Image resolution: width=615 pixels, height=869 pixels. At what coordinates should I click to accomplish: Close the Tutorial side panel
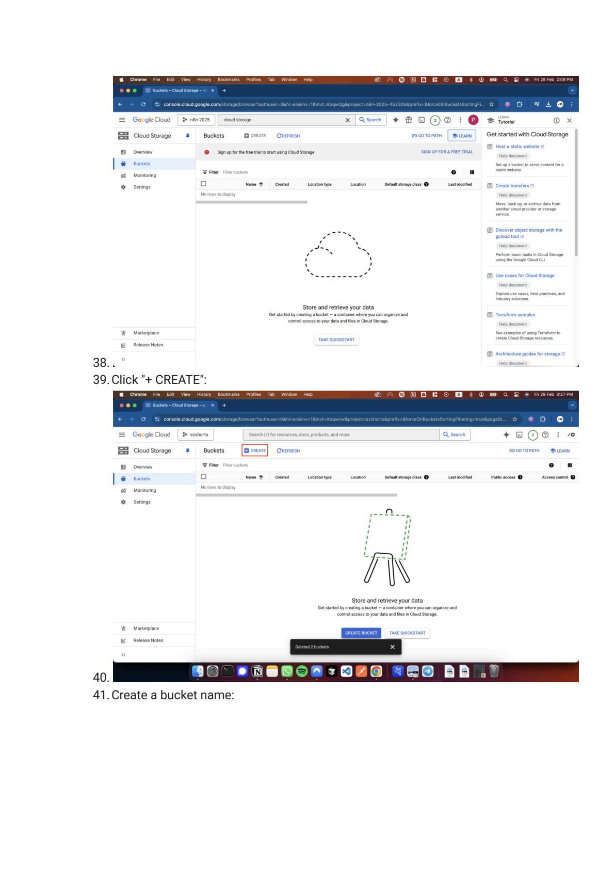point(570,120)
